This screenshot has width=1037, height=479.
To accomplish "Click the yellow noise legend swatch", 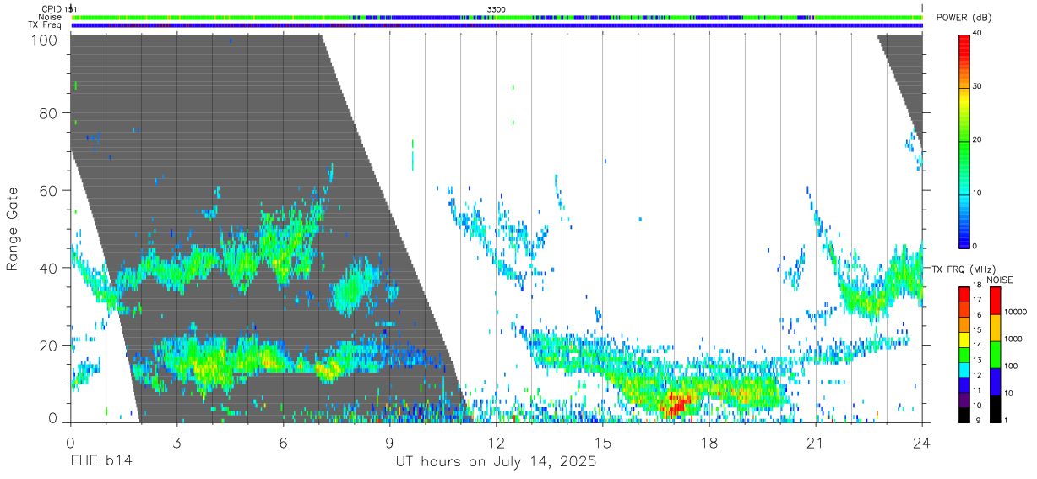I will (x=994, y=327).
